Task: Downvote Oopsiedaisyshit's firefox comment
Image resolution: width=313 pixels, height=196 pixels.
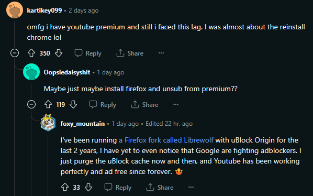Action: 73,104
